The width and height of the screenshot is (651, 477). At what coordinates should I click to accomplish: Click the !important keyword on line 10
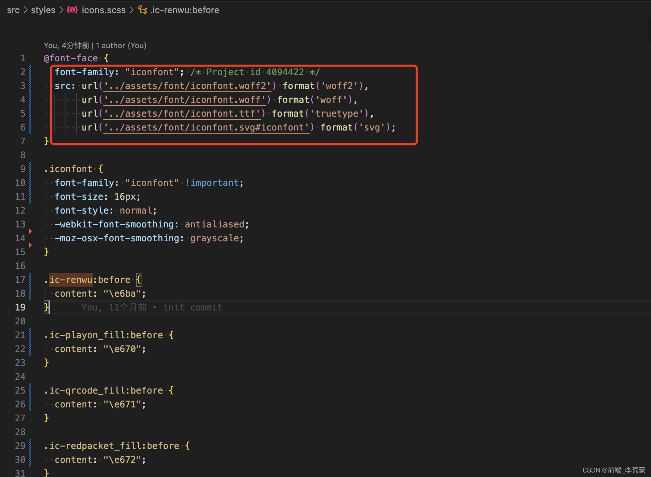coord(212,183)
